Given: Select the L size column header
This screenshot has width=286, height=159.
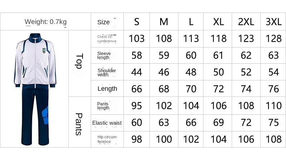Looking at the screenshot, I should pos(191,22).
